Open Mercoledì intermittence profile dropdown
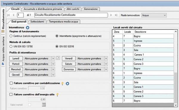 [39, 69]
